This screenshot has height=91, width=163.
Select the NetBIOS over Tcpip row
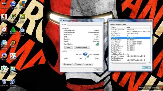(x=130, y=54)
